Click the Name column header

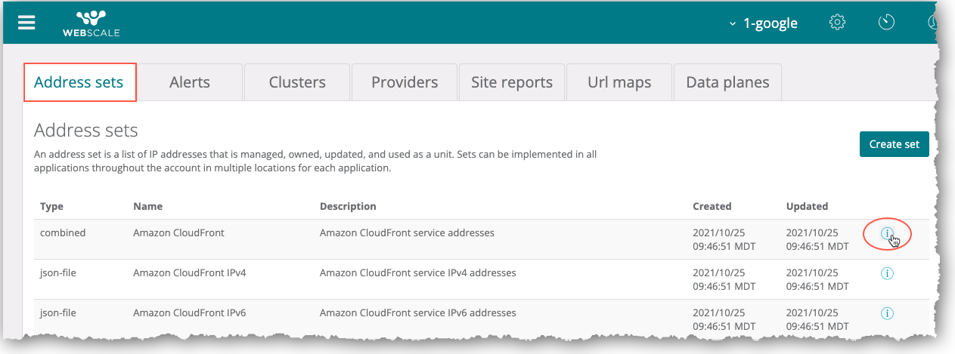(x=147, y=206)
